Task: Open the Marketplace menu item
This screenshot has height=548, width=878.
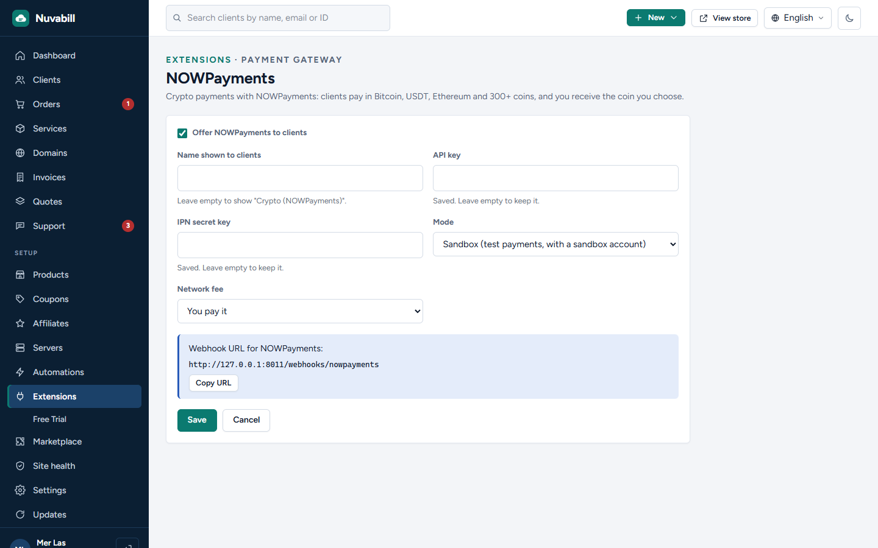Action: (74, 441)
